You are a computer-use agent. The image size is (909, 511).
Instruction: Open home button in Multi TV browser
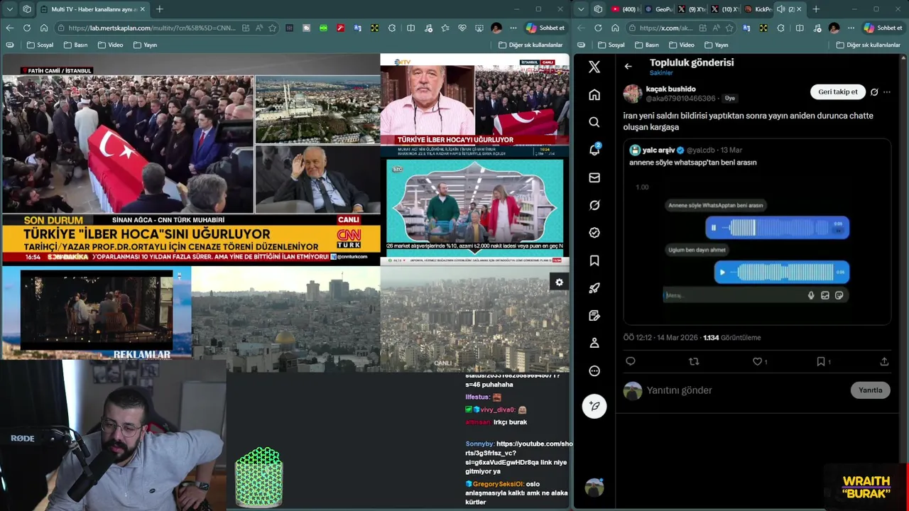pyautogui.click(x=43, y=28)
